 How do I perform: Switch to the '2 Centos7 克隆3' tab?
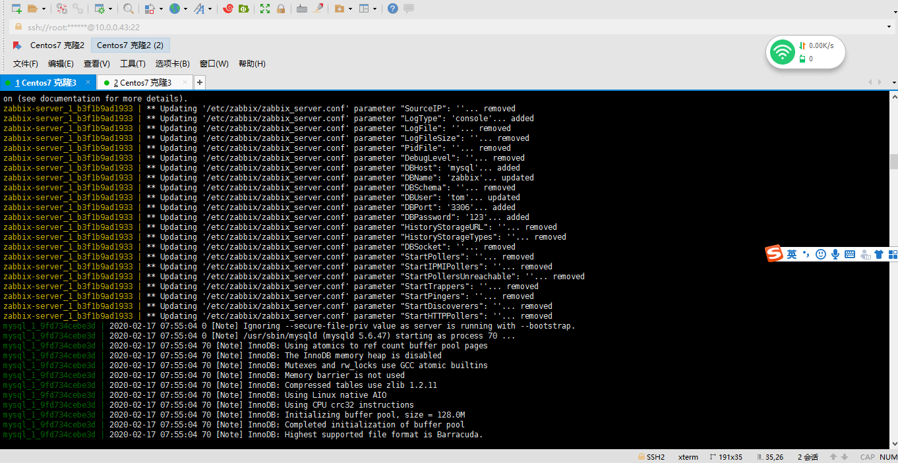142,82
